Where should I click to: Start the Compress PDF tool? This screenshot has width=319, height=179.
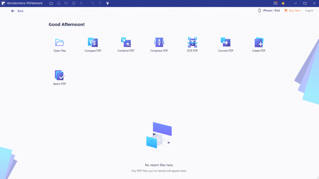[x=159, y=45]
